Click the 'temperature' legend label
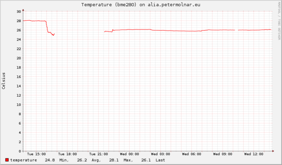 pyautogui.click(x=23, y=160)
